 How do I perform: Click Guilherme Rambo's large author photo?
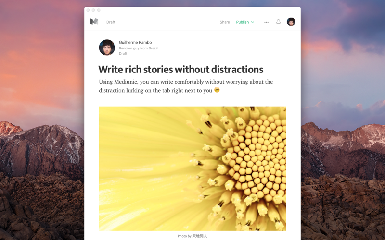click(x=107, y=48)
